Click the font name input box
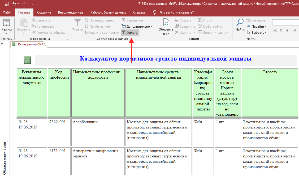Screen dimensions: 299x176 click(x=285, y=22)
